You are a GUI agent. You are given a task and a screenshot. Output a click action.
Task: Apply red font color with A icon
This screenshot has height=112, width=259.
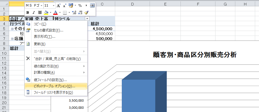(55, 12)
